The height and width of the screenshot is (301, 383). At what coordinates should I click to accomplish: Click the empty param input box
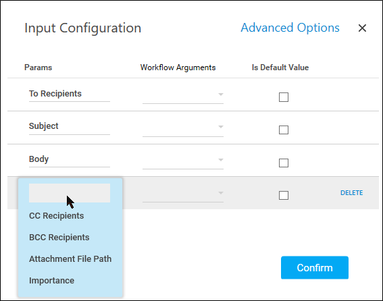pos(70,193)
